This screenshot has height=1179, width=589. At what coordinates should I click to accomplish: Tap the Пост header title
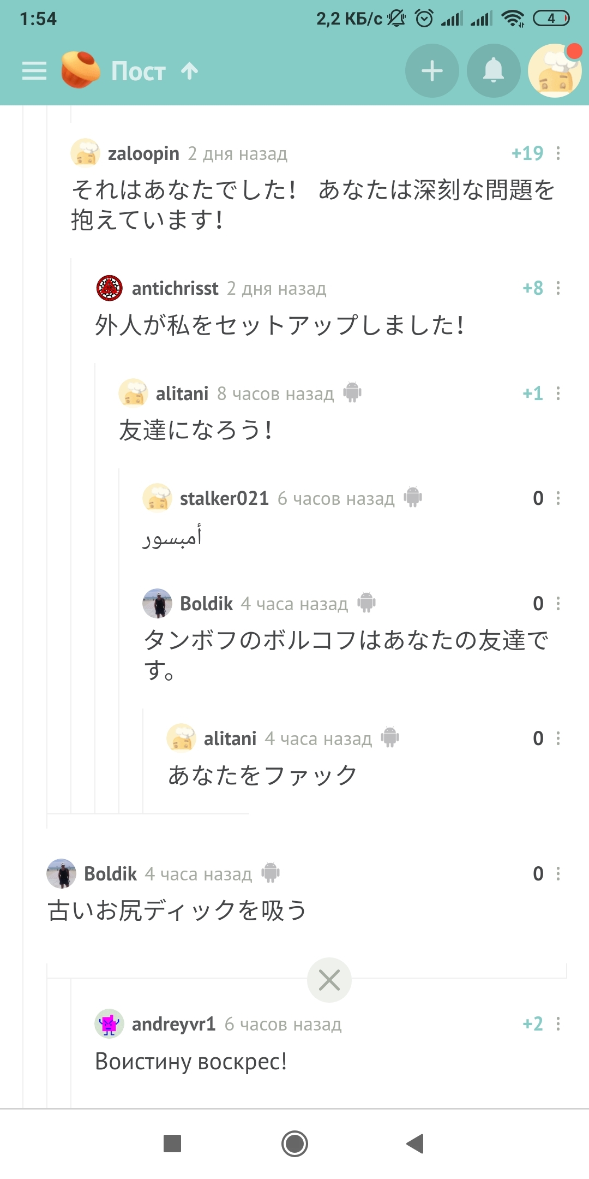pos(139,71)
